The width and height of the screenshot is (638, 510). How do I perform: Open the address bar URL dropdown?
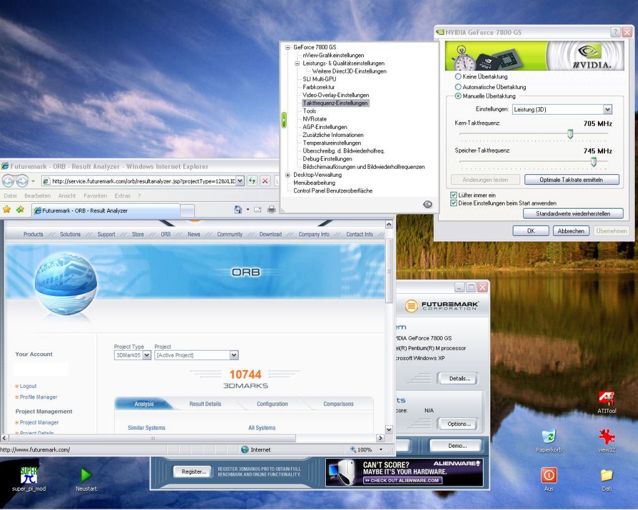(240, 181)
